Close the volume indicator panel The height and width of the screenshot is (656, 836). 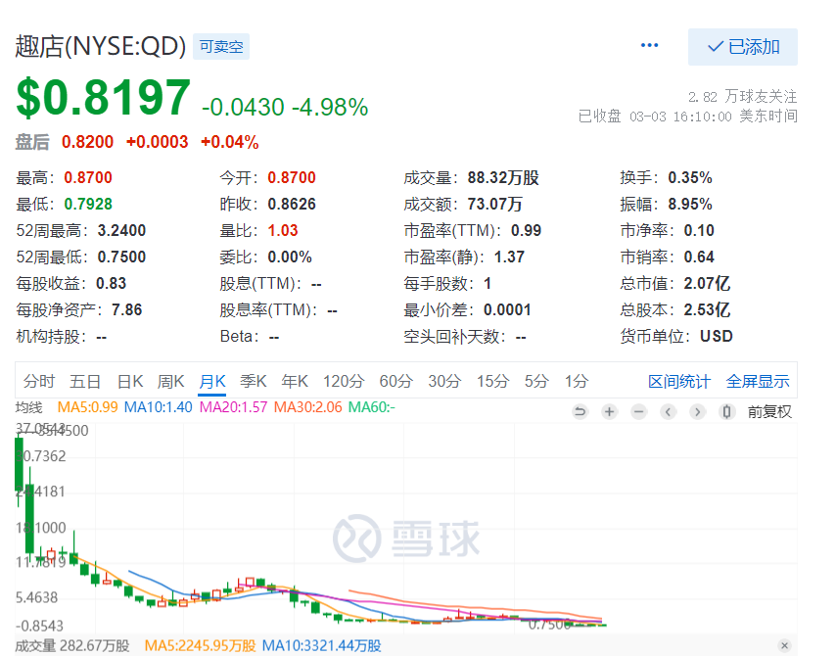(x=784, y=646)
